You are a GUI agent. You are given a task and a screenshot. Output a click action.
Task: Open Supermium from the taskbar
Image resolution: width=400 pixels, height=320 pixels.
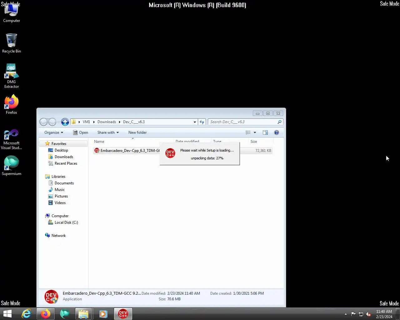point(65,314)
